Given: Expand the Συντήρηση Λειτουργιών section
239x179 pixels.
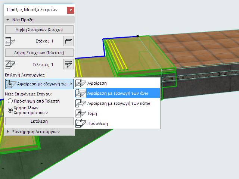Looking at the screenshot, I should (8, 132).
